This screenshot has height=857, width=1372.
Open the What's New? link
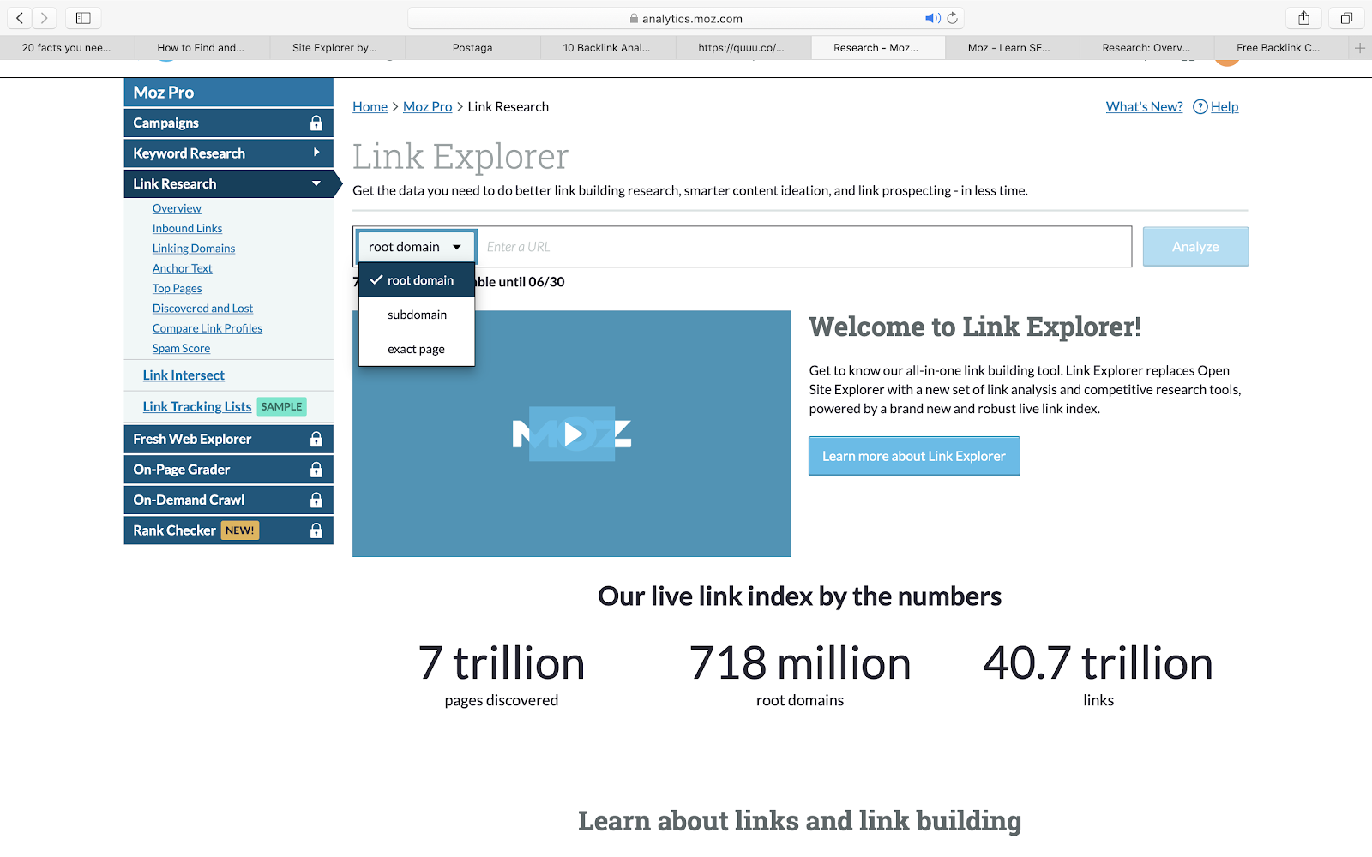tap(1145, 107)
